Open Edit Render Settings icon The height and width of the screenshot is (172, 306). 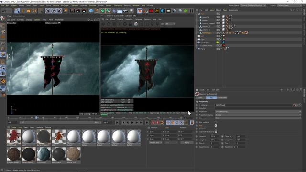(84, 11)
